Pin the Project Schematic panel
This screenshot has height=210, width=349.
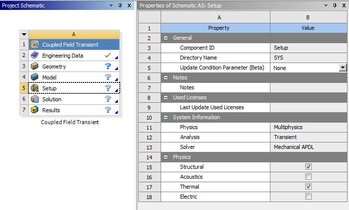[x=120, y=5]
